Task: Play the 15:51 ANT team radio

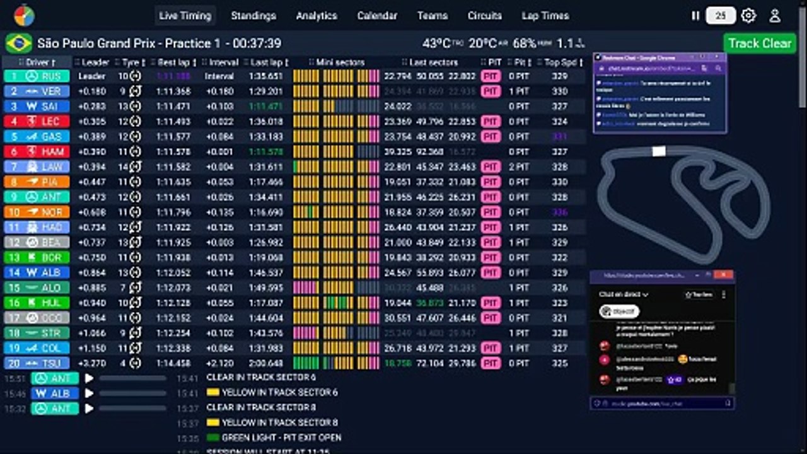Action: coord(90,378)
